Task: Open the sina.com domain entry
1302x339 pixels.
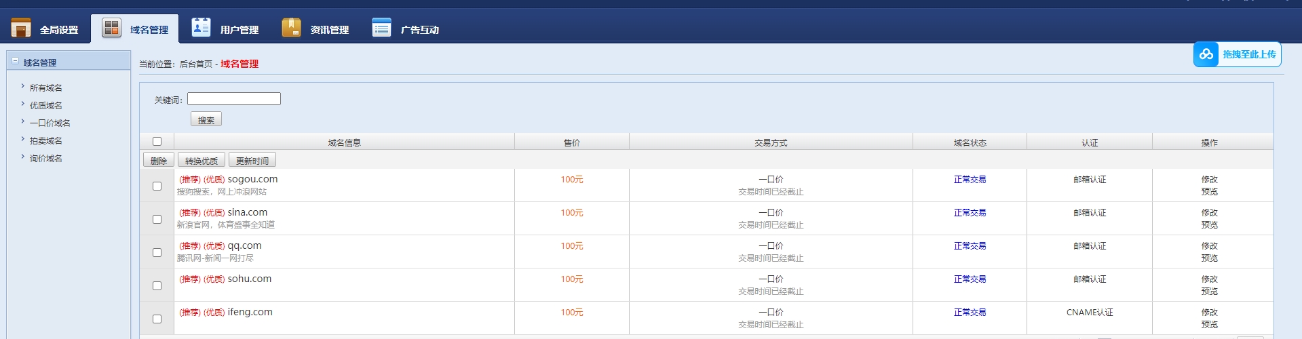Action: tap(248, 212)
